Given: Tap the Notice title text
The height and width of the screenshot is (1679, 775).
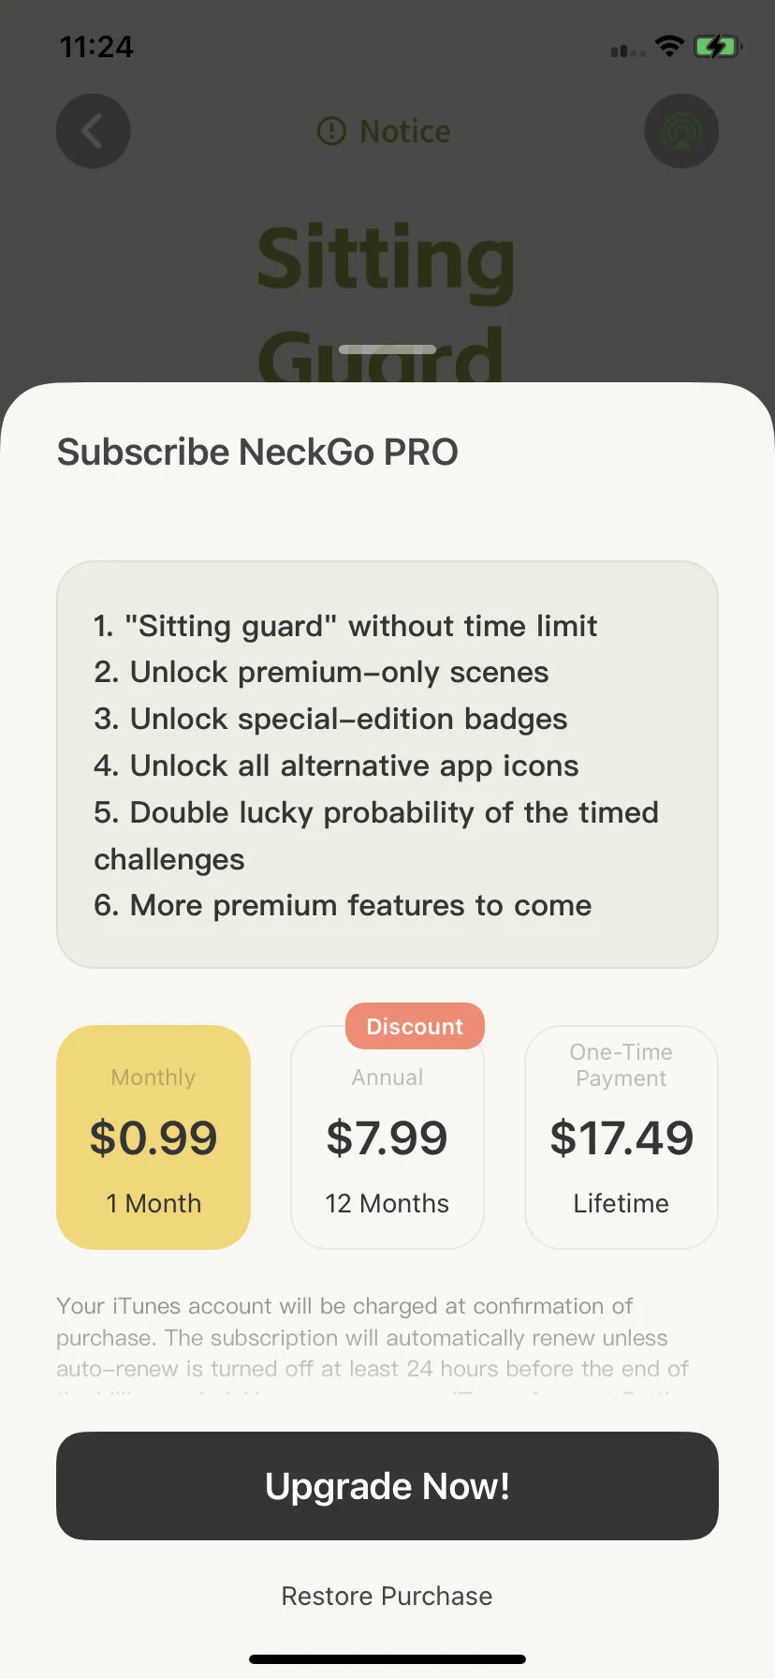Looking at the screenshot, I should (x=405, y=131).
